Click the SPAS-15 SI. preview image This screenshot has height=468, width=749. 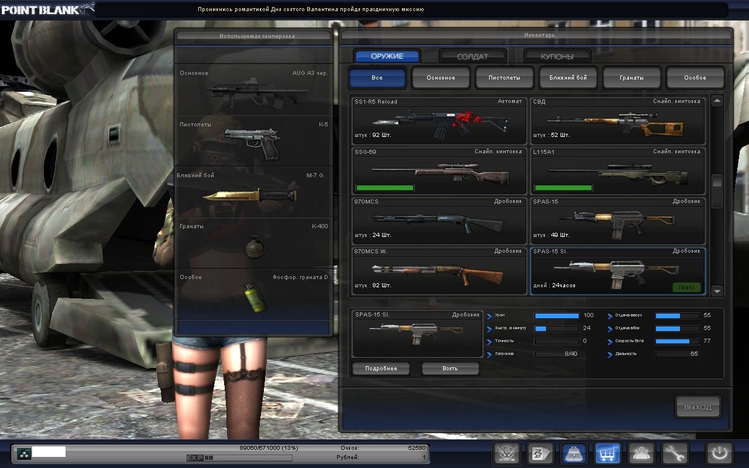pos(417,334)
